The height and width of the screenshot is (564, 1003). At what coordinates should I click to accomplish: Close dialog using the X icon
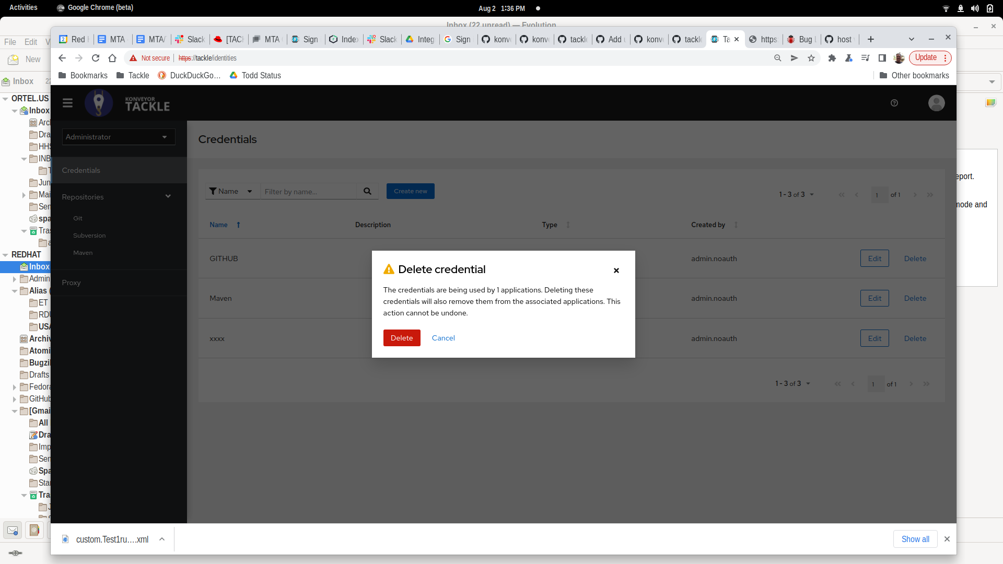tap(616, 271)
